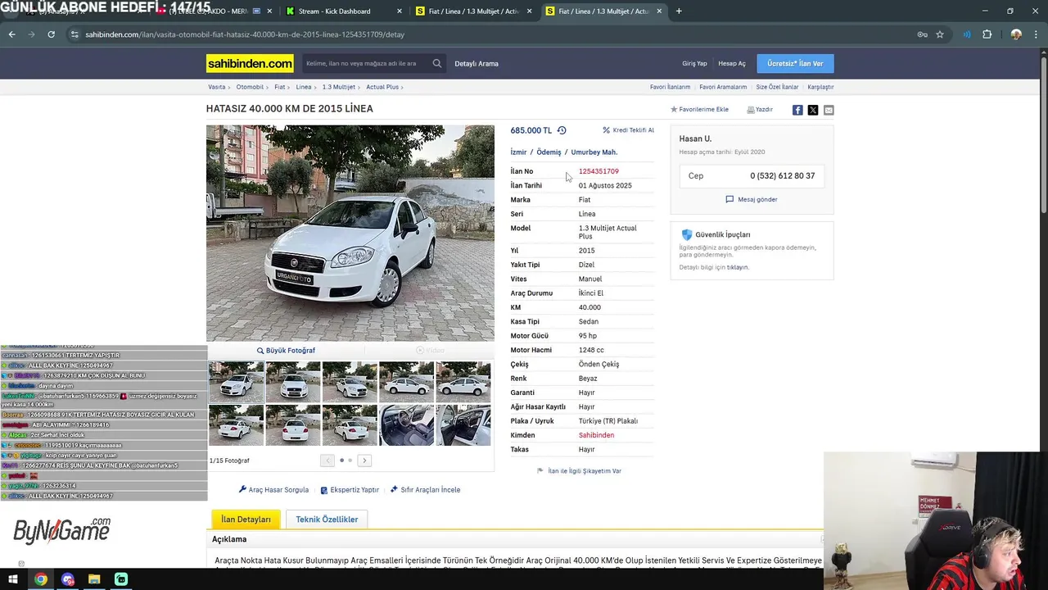The height and width of the screenshot is (590, 1048).
Task: Click Kredi Teklifi Al
Action: [628, 130]
